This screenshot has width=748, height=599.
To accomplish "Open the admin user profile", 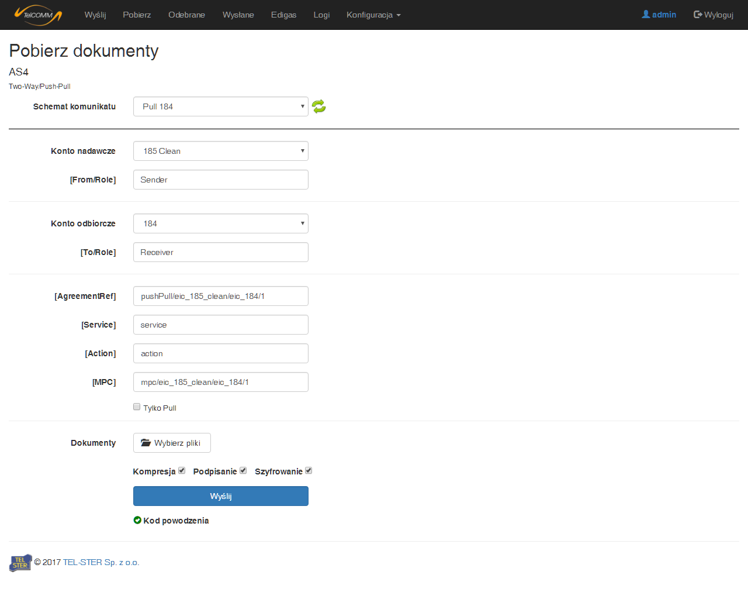I will 659,15.
